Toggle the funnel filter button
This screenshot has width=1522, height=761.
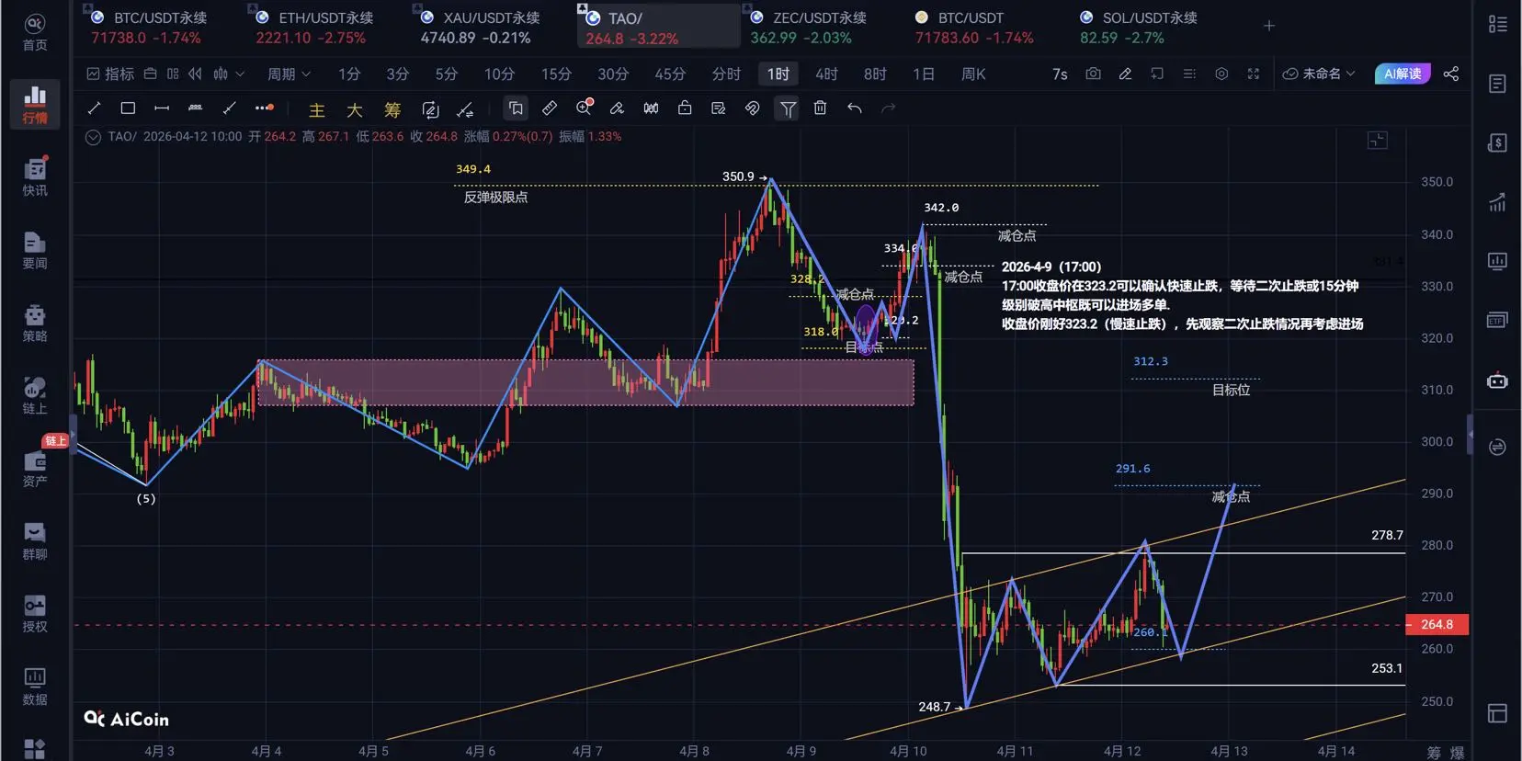[788, 108]
